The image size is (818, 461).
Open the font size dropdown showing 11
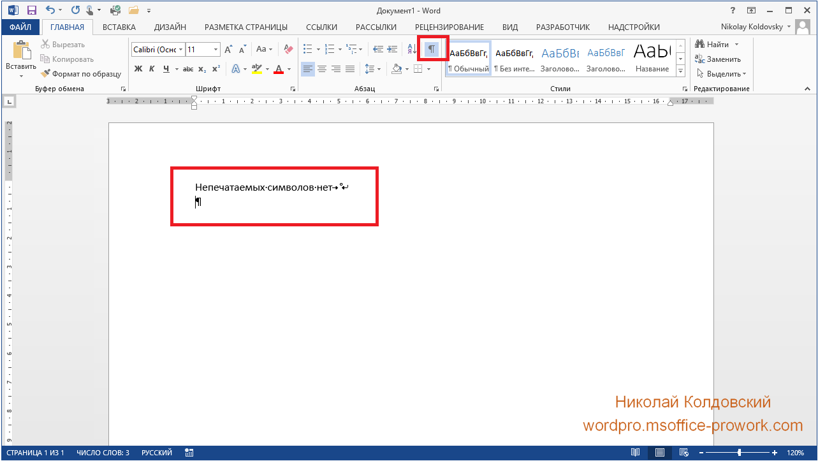click(216, 50)
